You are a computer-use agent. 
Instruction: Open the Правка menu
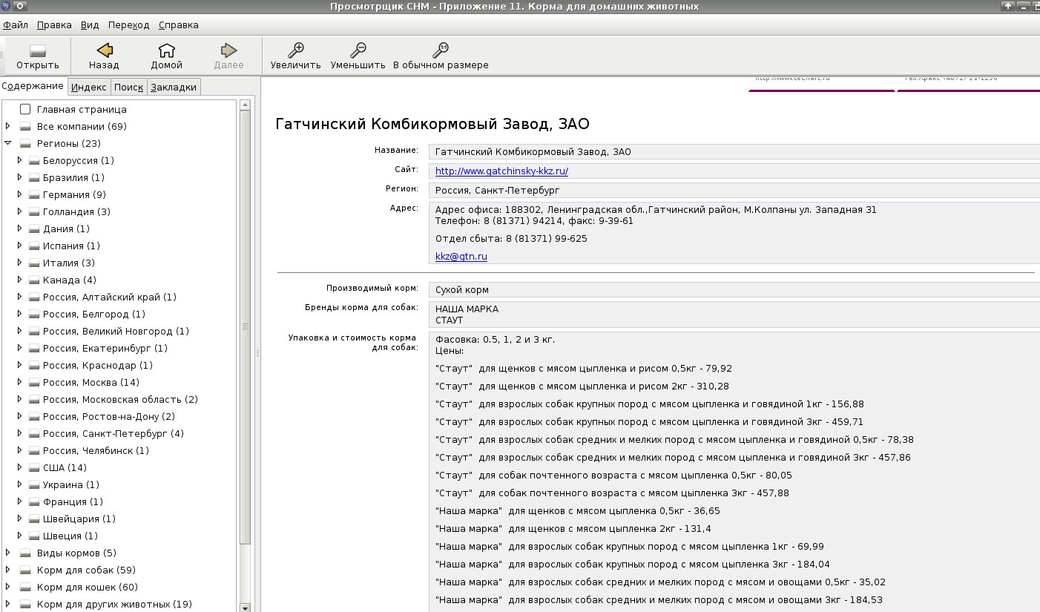54,24
